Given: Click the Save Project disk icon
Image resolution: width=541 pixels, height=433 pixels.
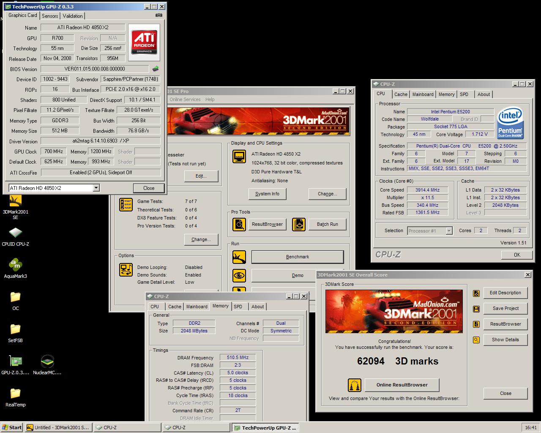Looking at the screenshot, I should (476, 309).
